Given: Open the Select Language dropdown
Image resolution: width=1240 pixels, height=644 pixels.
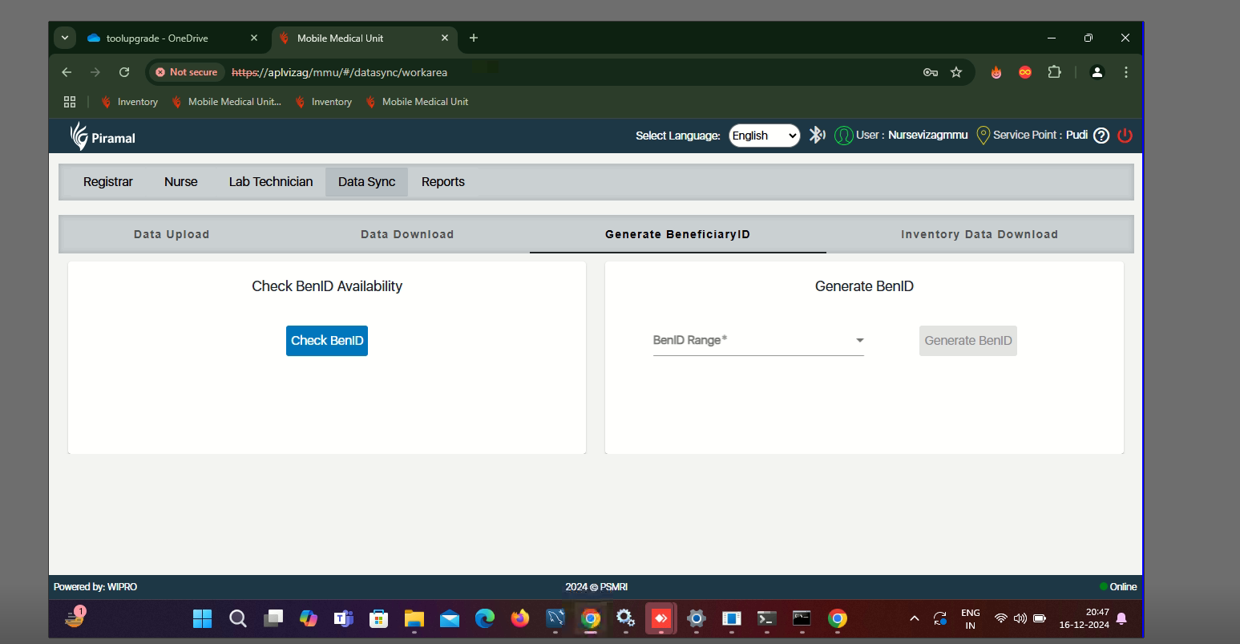Looking at the screenshot, I should click(764, 136).
